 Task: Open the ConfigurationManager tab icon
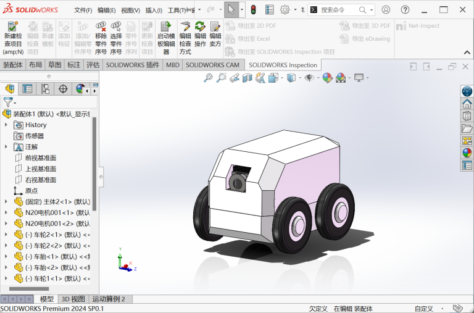[45, 89]
